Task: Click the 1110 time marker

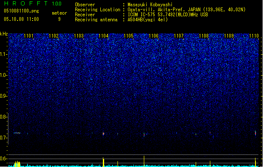Action: point(254,35)
